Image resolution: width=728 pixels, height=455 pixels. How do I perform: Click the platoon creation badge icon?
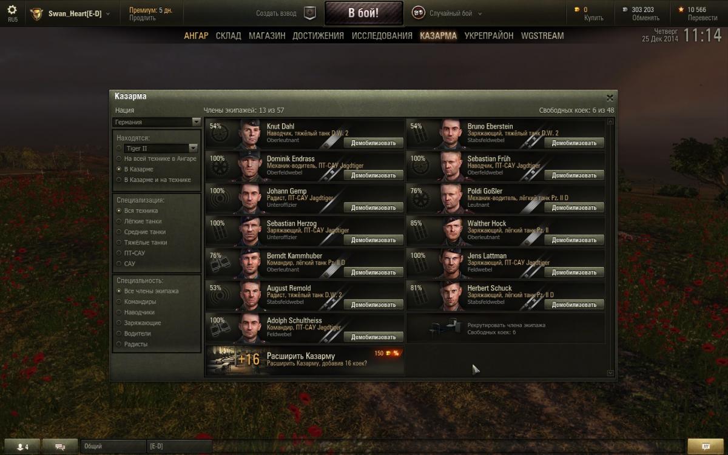coord(310,13)
